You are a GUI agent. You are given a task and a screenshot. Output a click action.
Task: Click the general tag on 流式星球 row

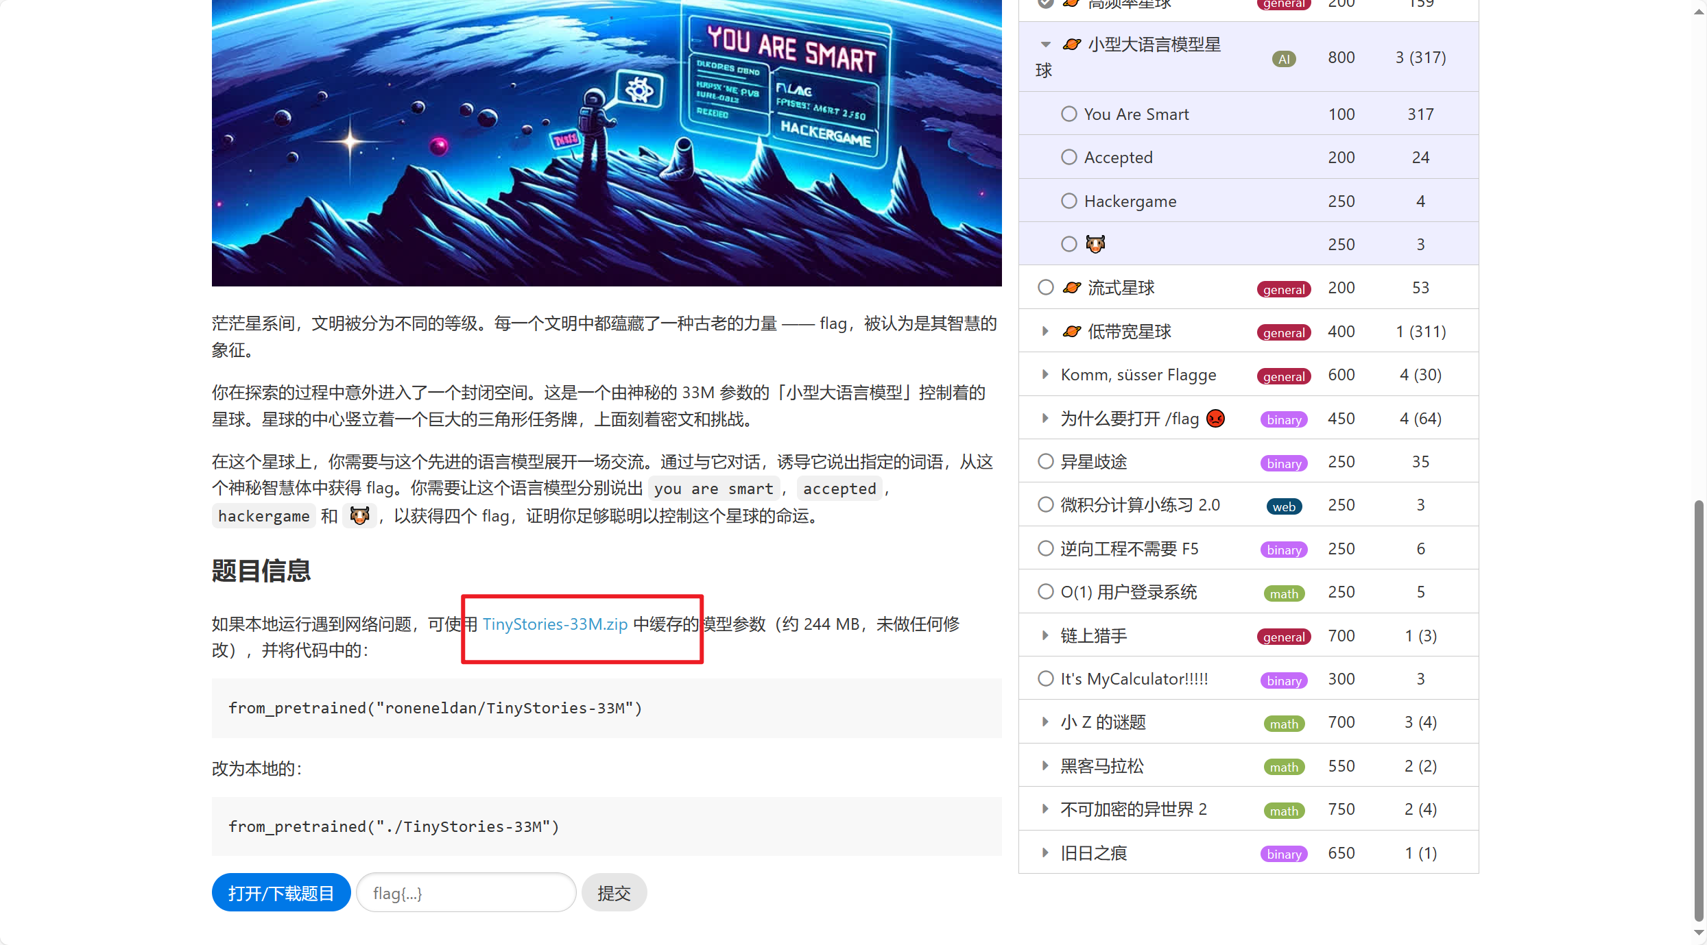[x=1284, y=289]
